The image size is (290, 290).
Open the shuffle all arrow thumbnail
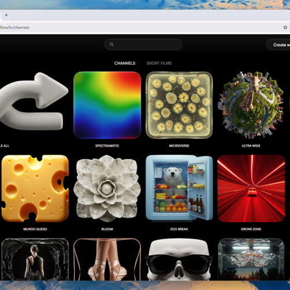[x=34, y=101]
